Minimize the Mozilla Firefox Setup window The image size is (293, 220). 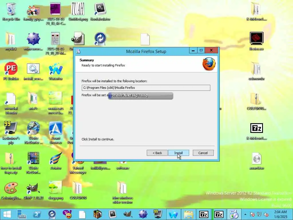(x=193, y=50)
